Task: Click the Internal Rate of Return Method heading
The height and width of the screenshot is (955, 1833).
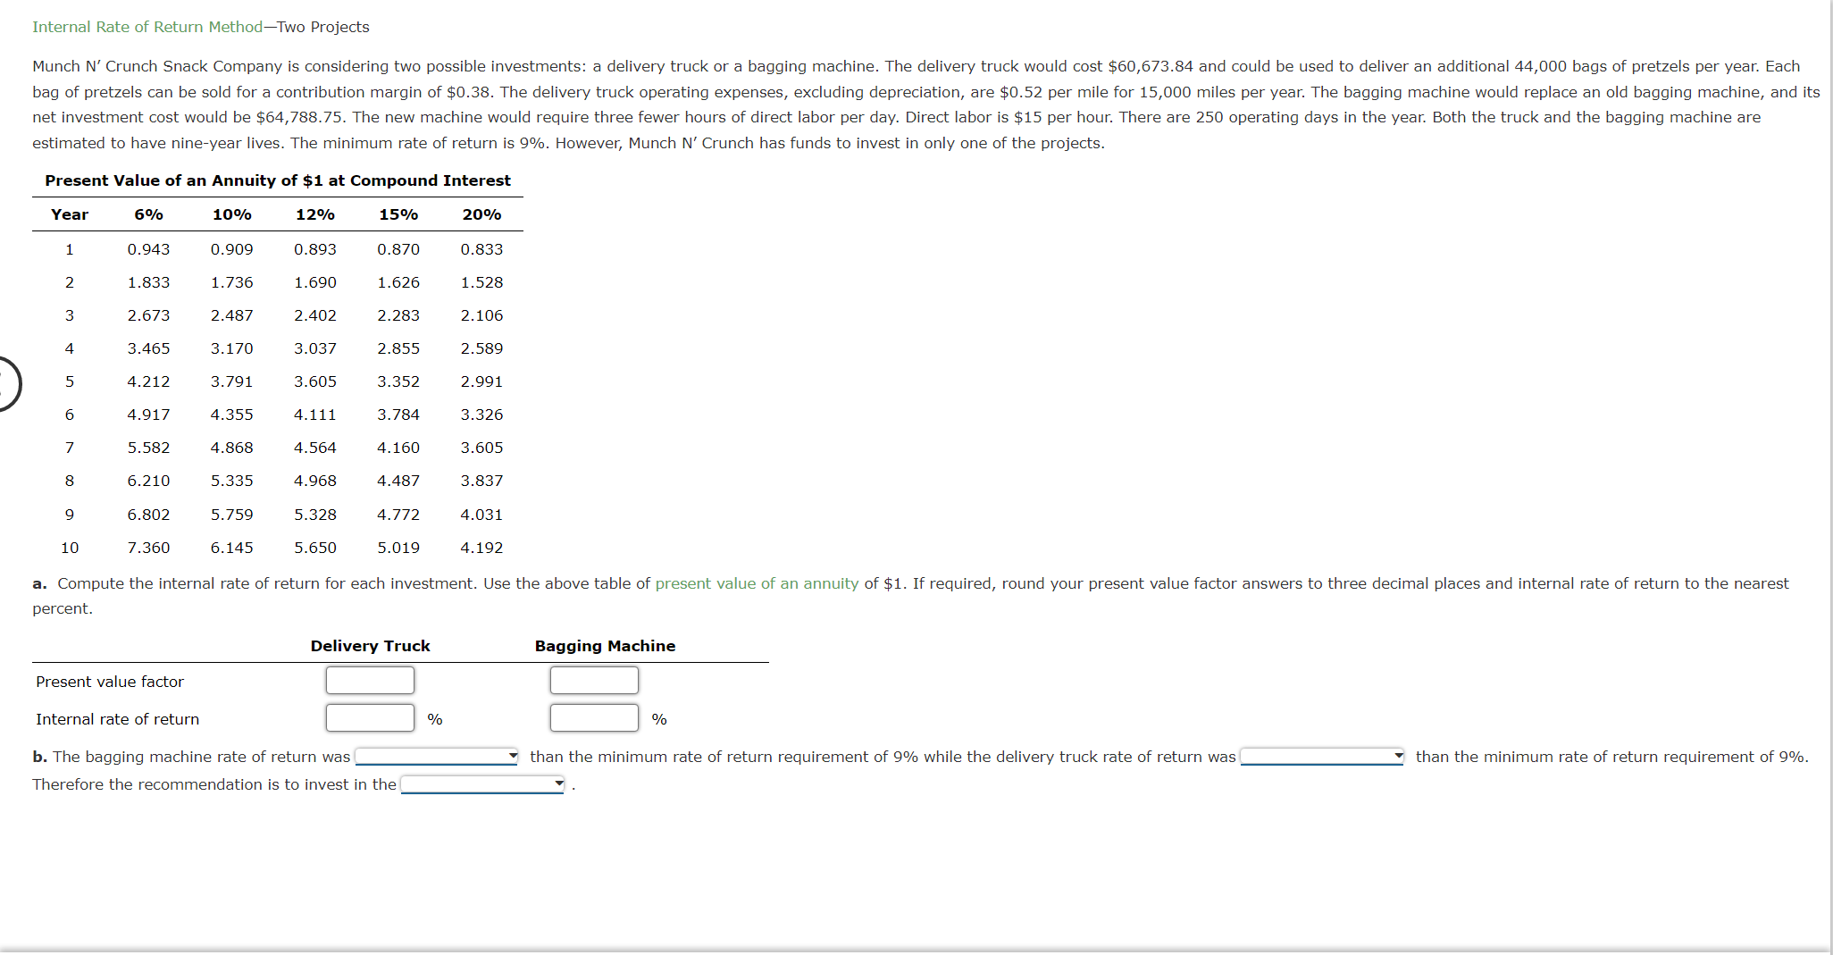Action: click(147, 27)
